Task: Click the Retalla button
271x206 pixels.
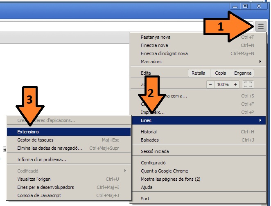Action: (x=199, y=73)
